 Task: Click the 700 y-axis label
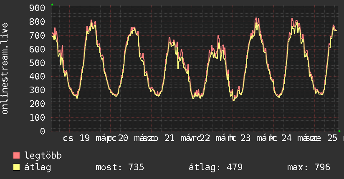37,35
